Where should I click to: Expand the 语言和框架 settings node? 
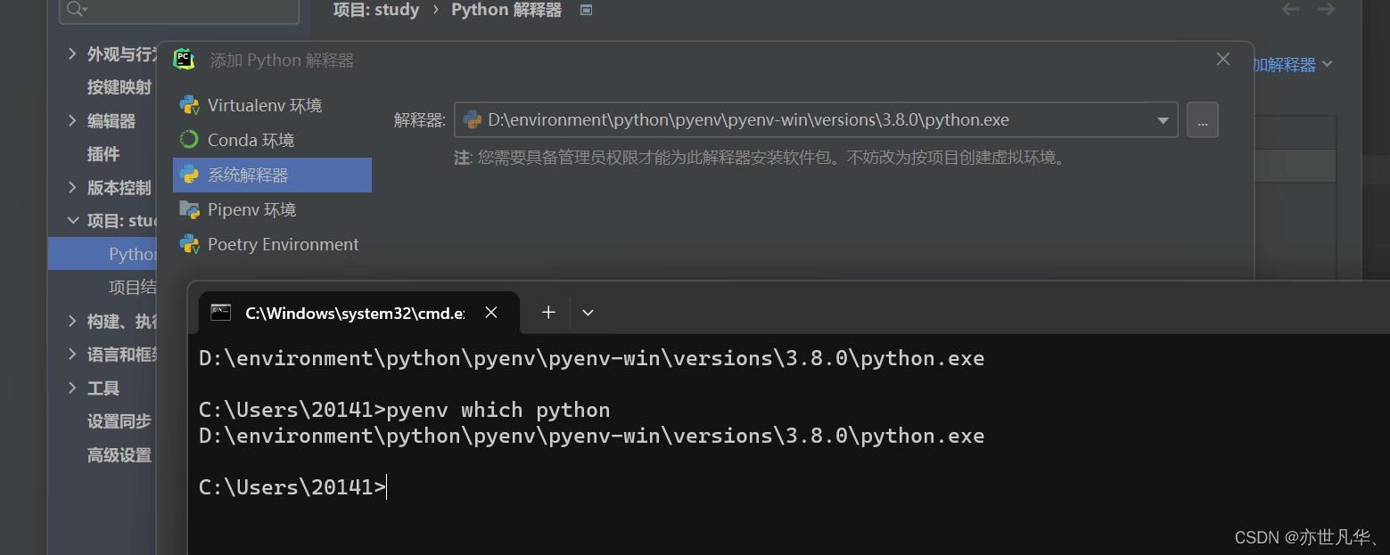pyautogui.click(x=72, y=355)
